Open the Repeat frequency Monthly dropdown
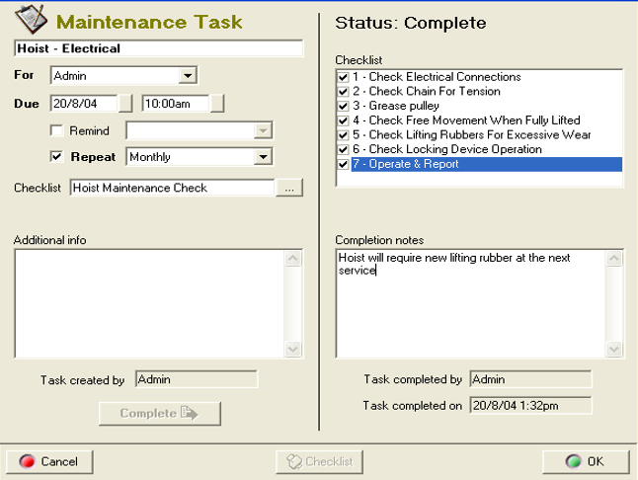 click(263, 157)
